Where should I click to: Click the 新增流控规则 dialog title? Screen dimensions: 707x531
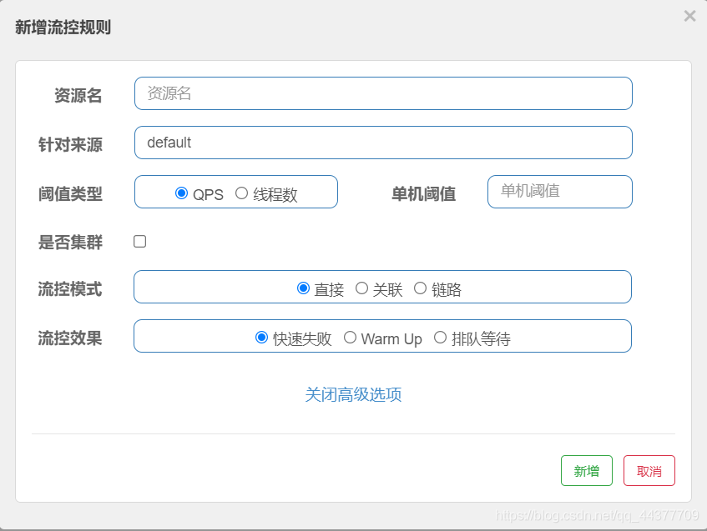coord(63,27)
